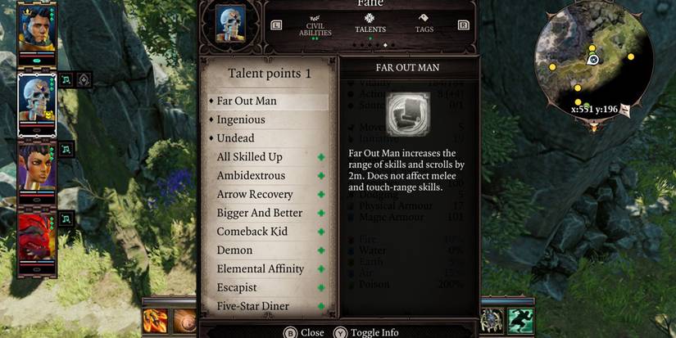Click the Close button prompt
Screen dimensions: 676x338
(x=304, y=332)
